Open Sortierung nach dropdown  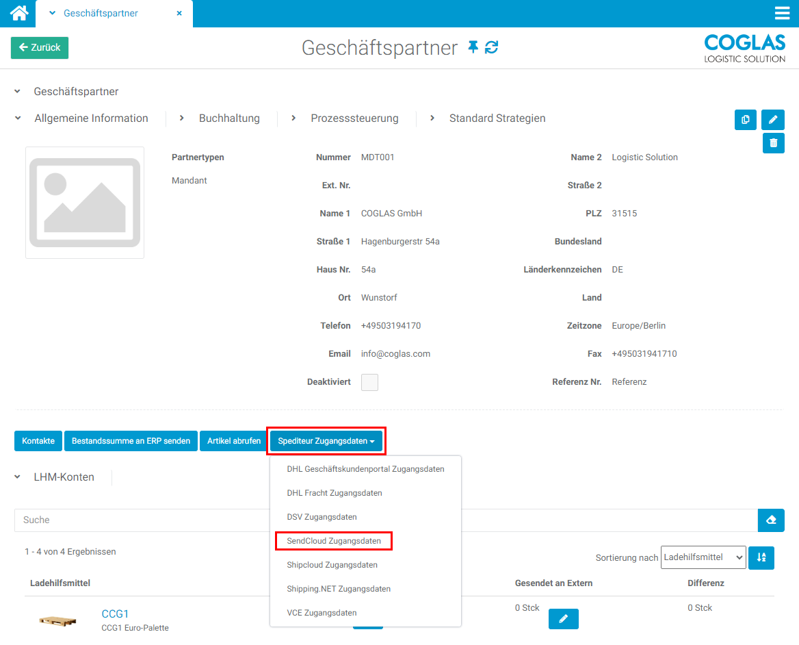pos(703,558)
